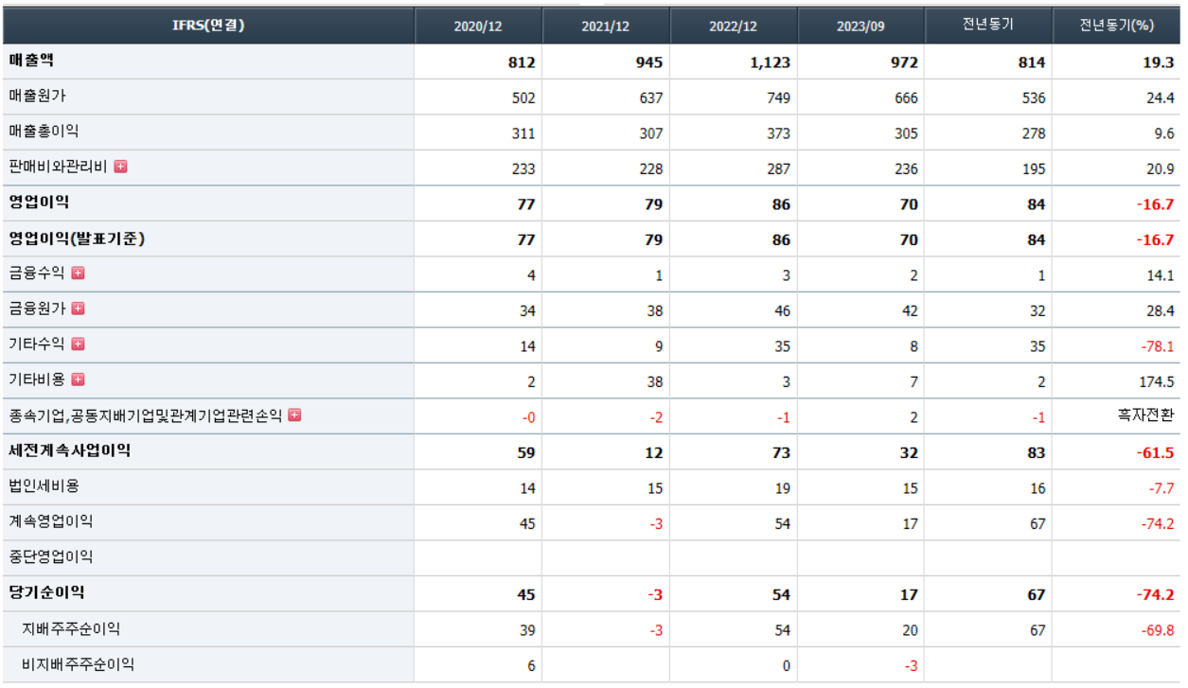Click 종속기업 관련손익 value -2 for 2021/12
This screenshot has height=688, width=1188.
tap(656, 417)
